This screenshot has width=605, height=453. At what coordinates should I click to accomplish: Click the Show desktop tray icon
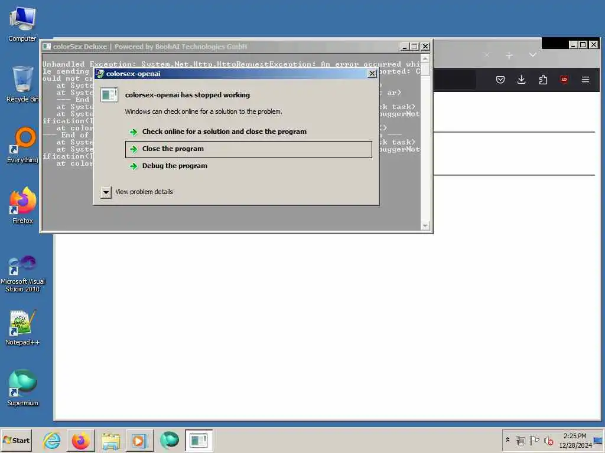598,440
